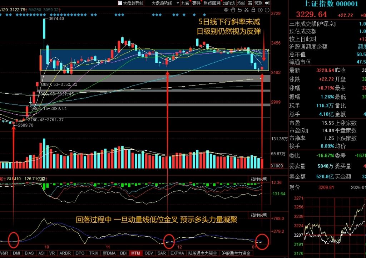Open the ARBR indicator tab
The image size is (366, 258).
coord(65,253)
